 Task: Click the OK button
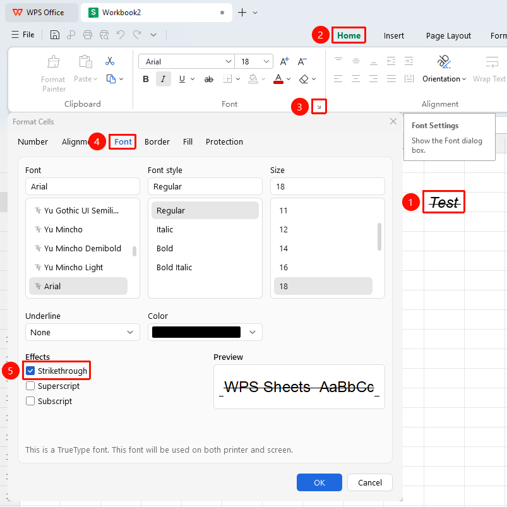[319, 482]
